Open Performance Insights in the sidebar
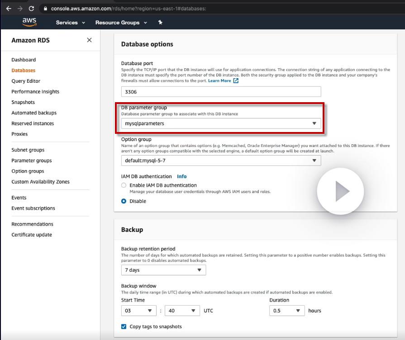The width and height of the screenshot is (405, 340). point(35,92)
